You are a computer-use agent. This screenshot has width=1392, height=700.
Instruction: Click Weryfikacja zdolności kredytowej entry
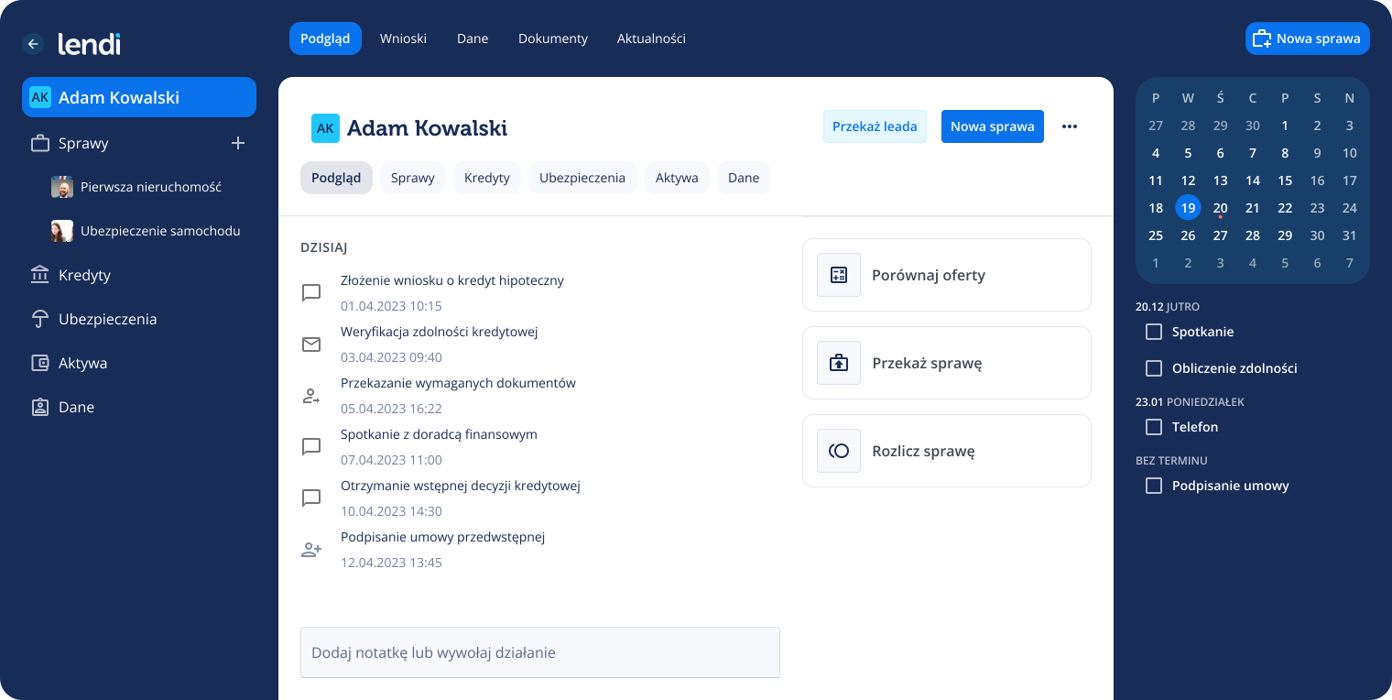(x=440, y=332)
